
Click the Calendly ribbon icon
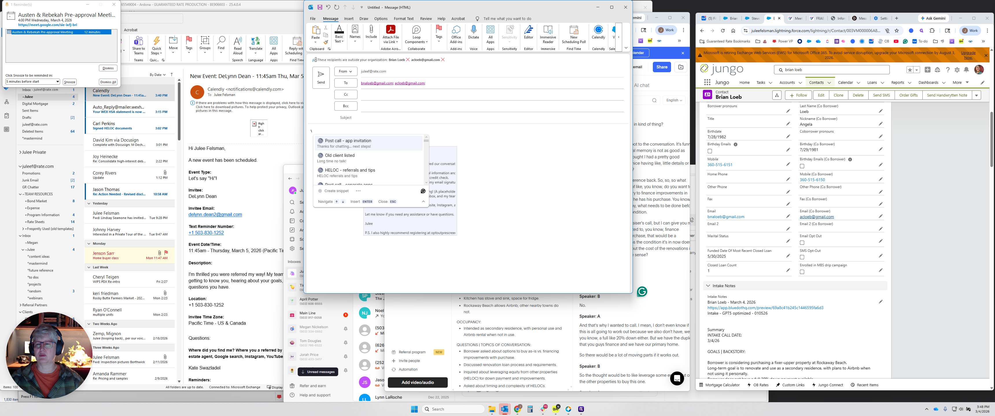point(598,30)
